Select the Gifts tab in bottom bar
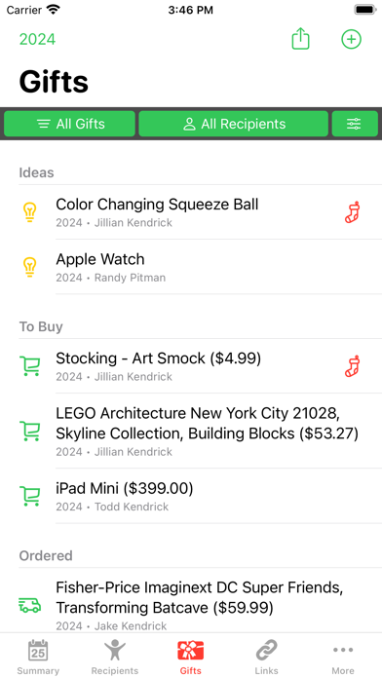Image resolution: width=382 pixels, height=678 pixels. (191, 657)
